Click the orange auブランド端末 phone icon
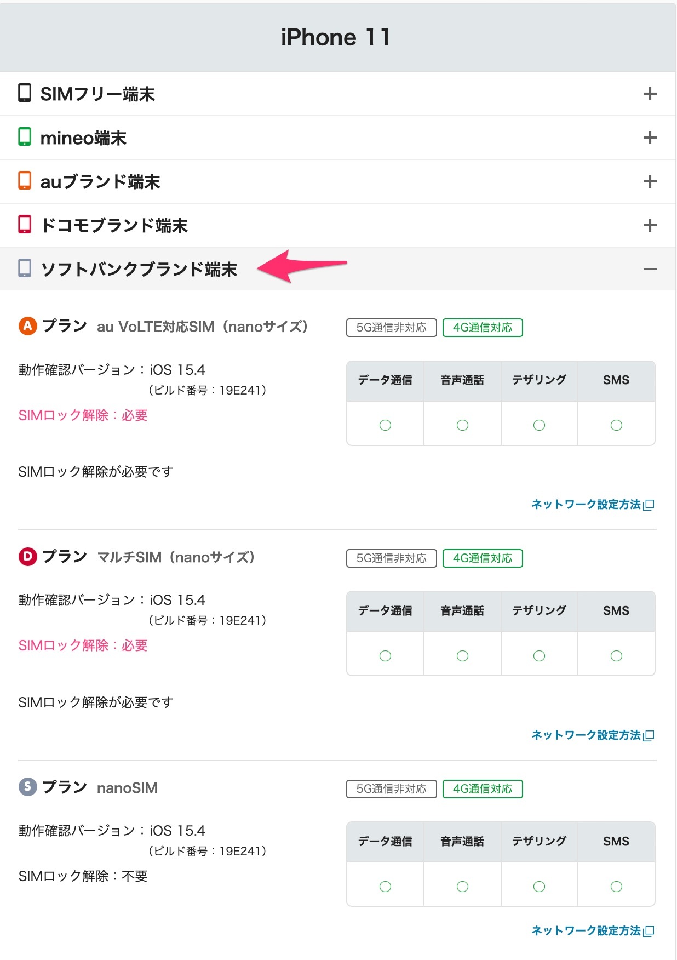This screenshot has height=960, width=677. coord(25,181)
